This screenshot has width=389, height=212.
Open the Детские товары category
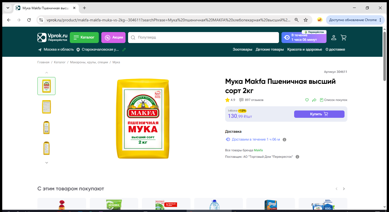pyautogui.click(x=270, y=49)
